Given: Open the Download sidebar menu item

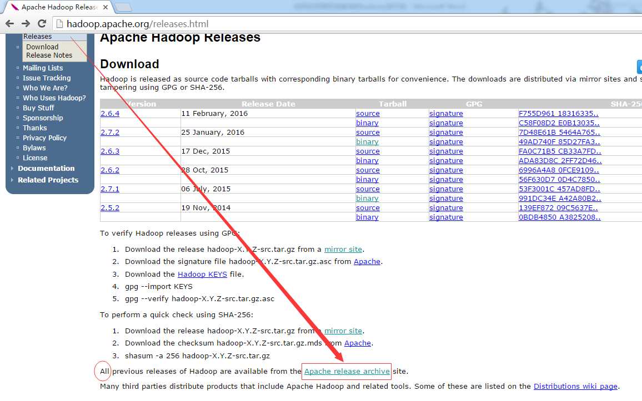Looking at the screenshot, I should [42, 47].
